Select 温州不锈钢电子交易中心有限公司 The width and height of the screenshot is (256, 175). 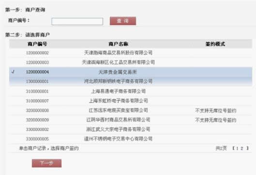click(x=118, y=139)
